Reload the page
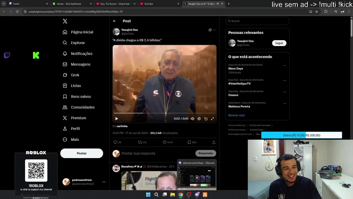The height and width of the screenshot is (199, 353). 17,12
